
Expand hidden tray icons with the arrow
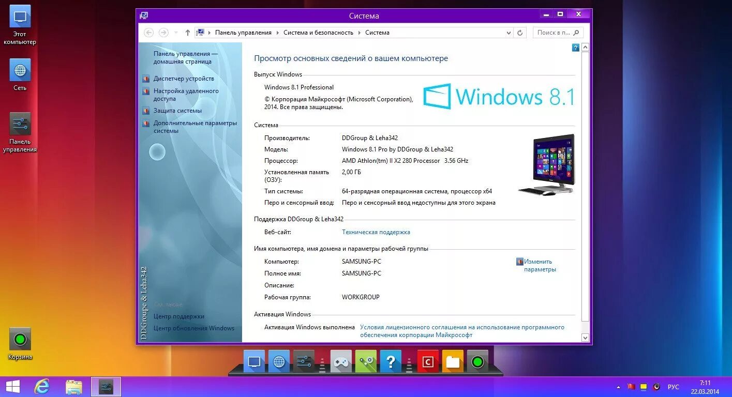[x=617, y=386]
